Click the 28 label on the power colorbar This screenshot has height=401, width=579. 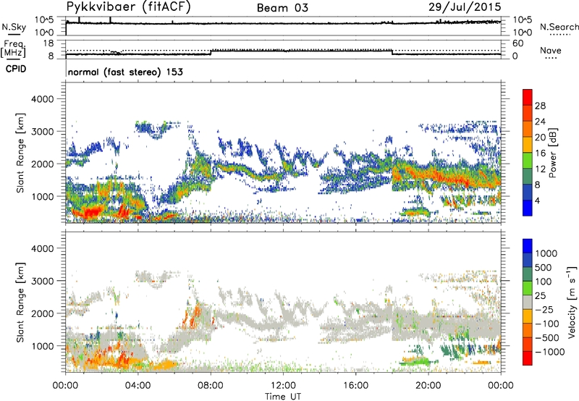click(540, 106)
